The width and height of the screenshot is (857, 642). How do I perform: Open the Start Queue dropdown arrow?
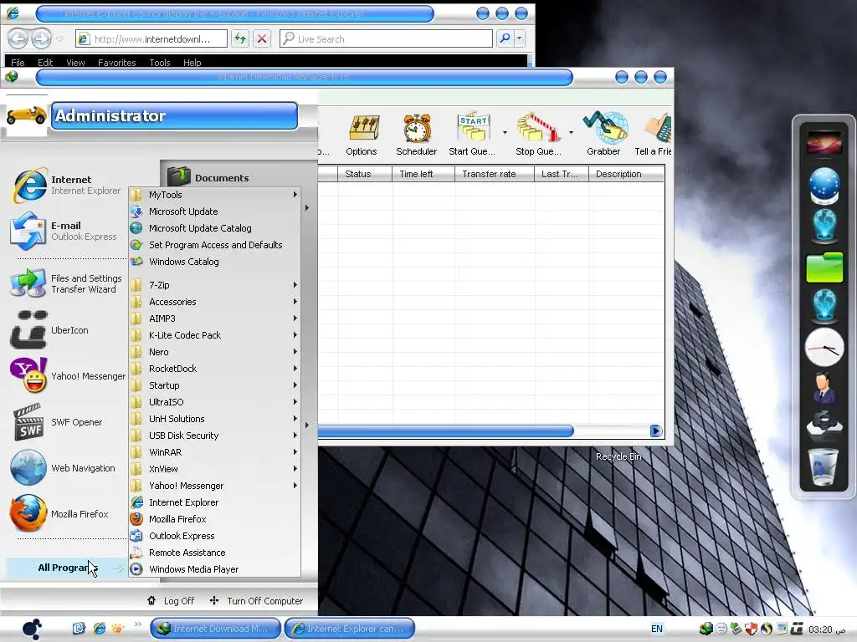pyautogui.click(x=505, y=132)
